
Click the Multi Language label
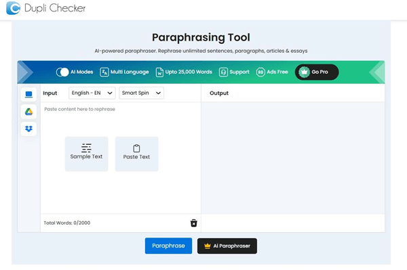pos(130,72)
